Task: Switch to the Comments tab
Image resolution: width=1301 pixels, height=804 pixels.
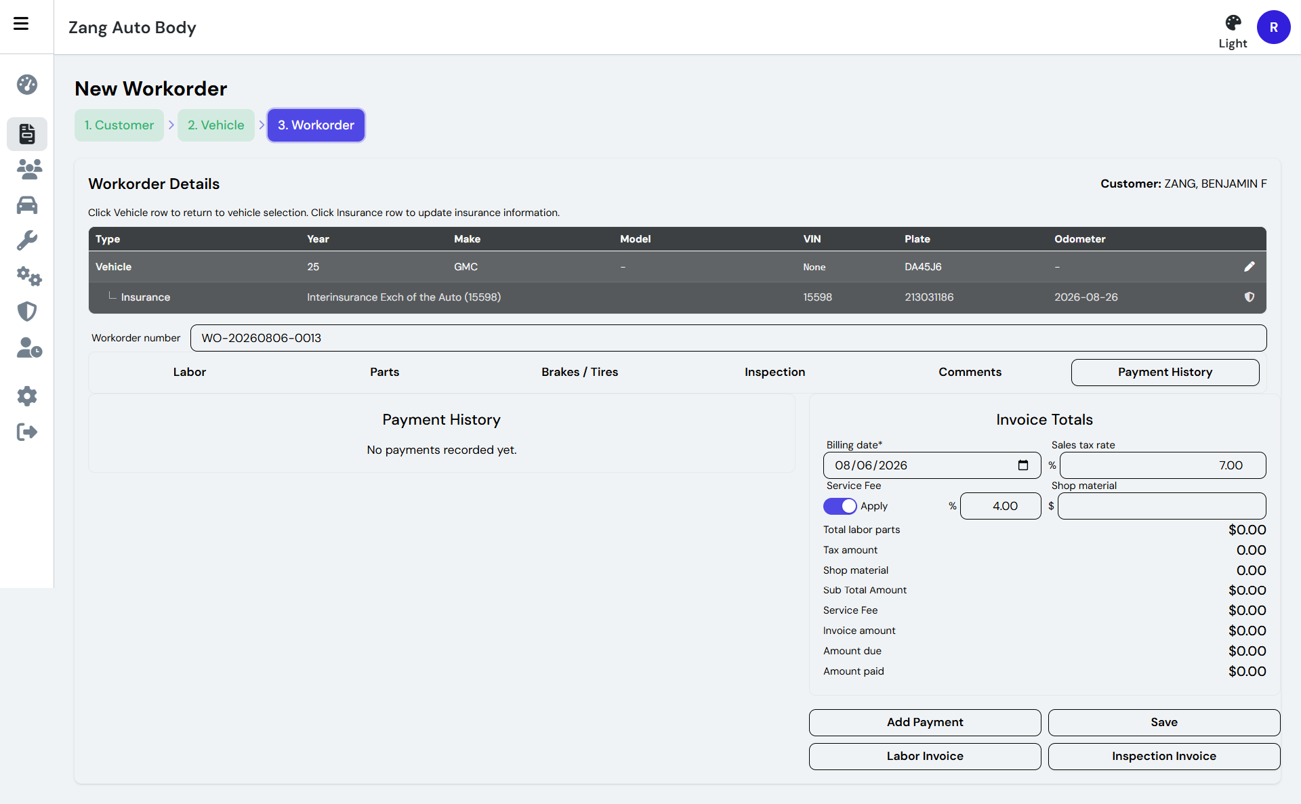Action: (x=970, y=372)
